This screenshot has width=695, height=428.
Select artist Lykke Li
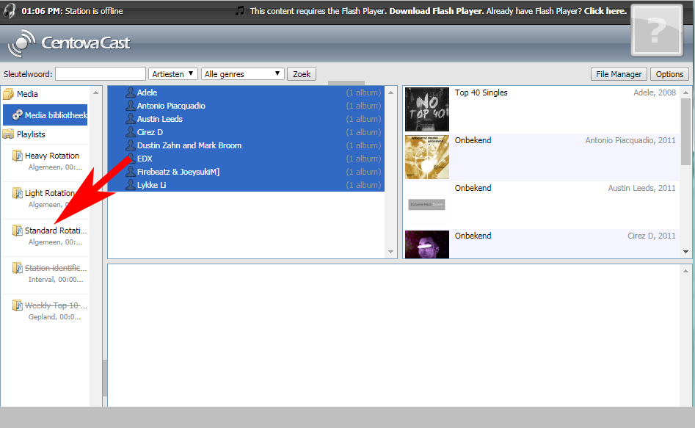246,185
